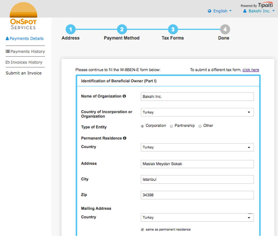The image size is (278, 236).
Task: Click the Payments History list icon
Action: [8, 51]
